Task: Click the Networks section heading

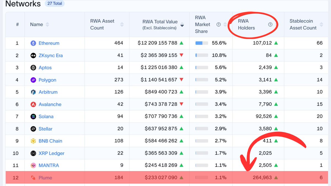Action: pos(23,4)
